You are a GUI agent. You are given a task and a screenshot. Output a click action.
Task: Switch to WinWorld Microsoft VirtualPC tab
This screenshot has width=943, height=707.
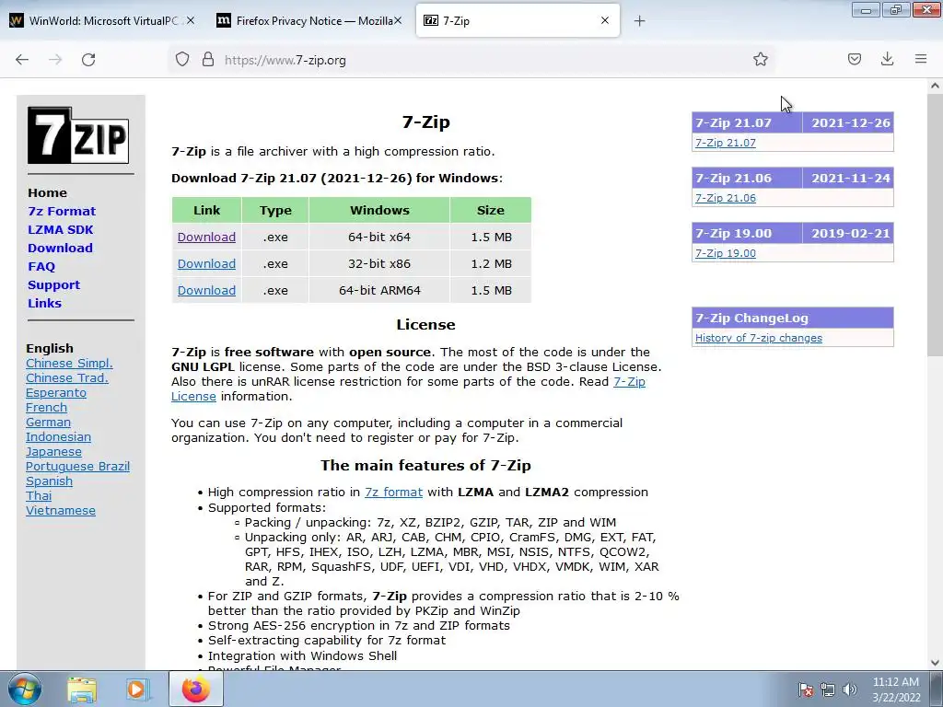point(103,20)
